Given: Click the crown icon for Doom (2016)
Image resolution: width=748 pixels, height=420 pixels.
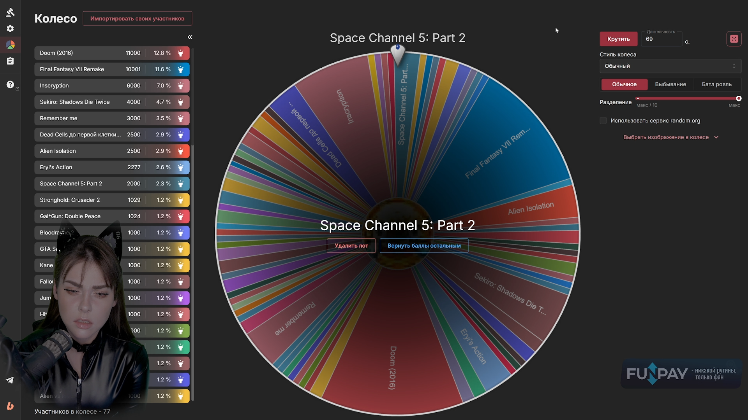Looking at the screenshot, I should (180, 53).
